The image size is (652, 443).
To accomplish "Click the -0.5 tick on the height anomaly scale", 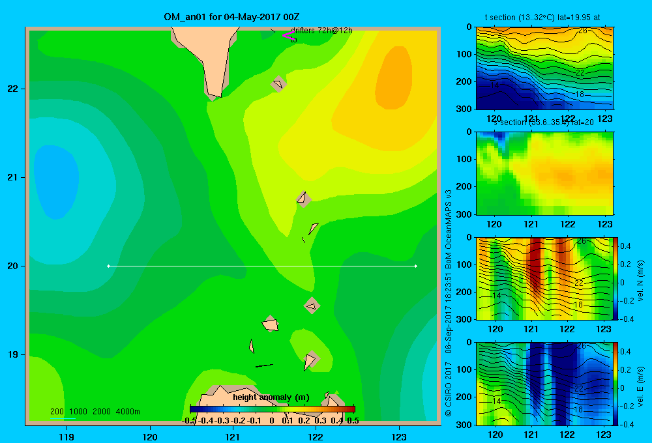I will click(x=189, y=421).
